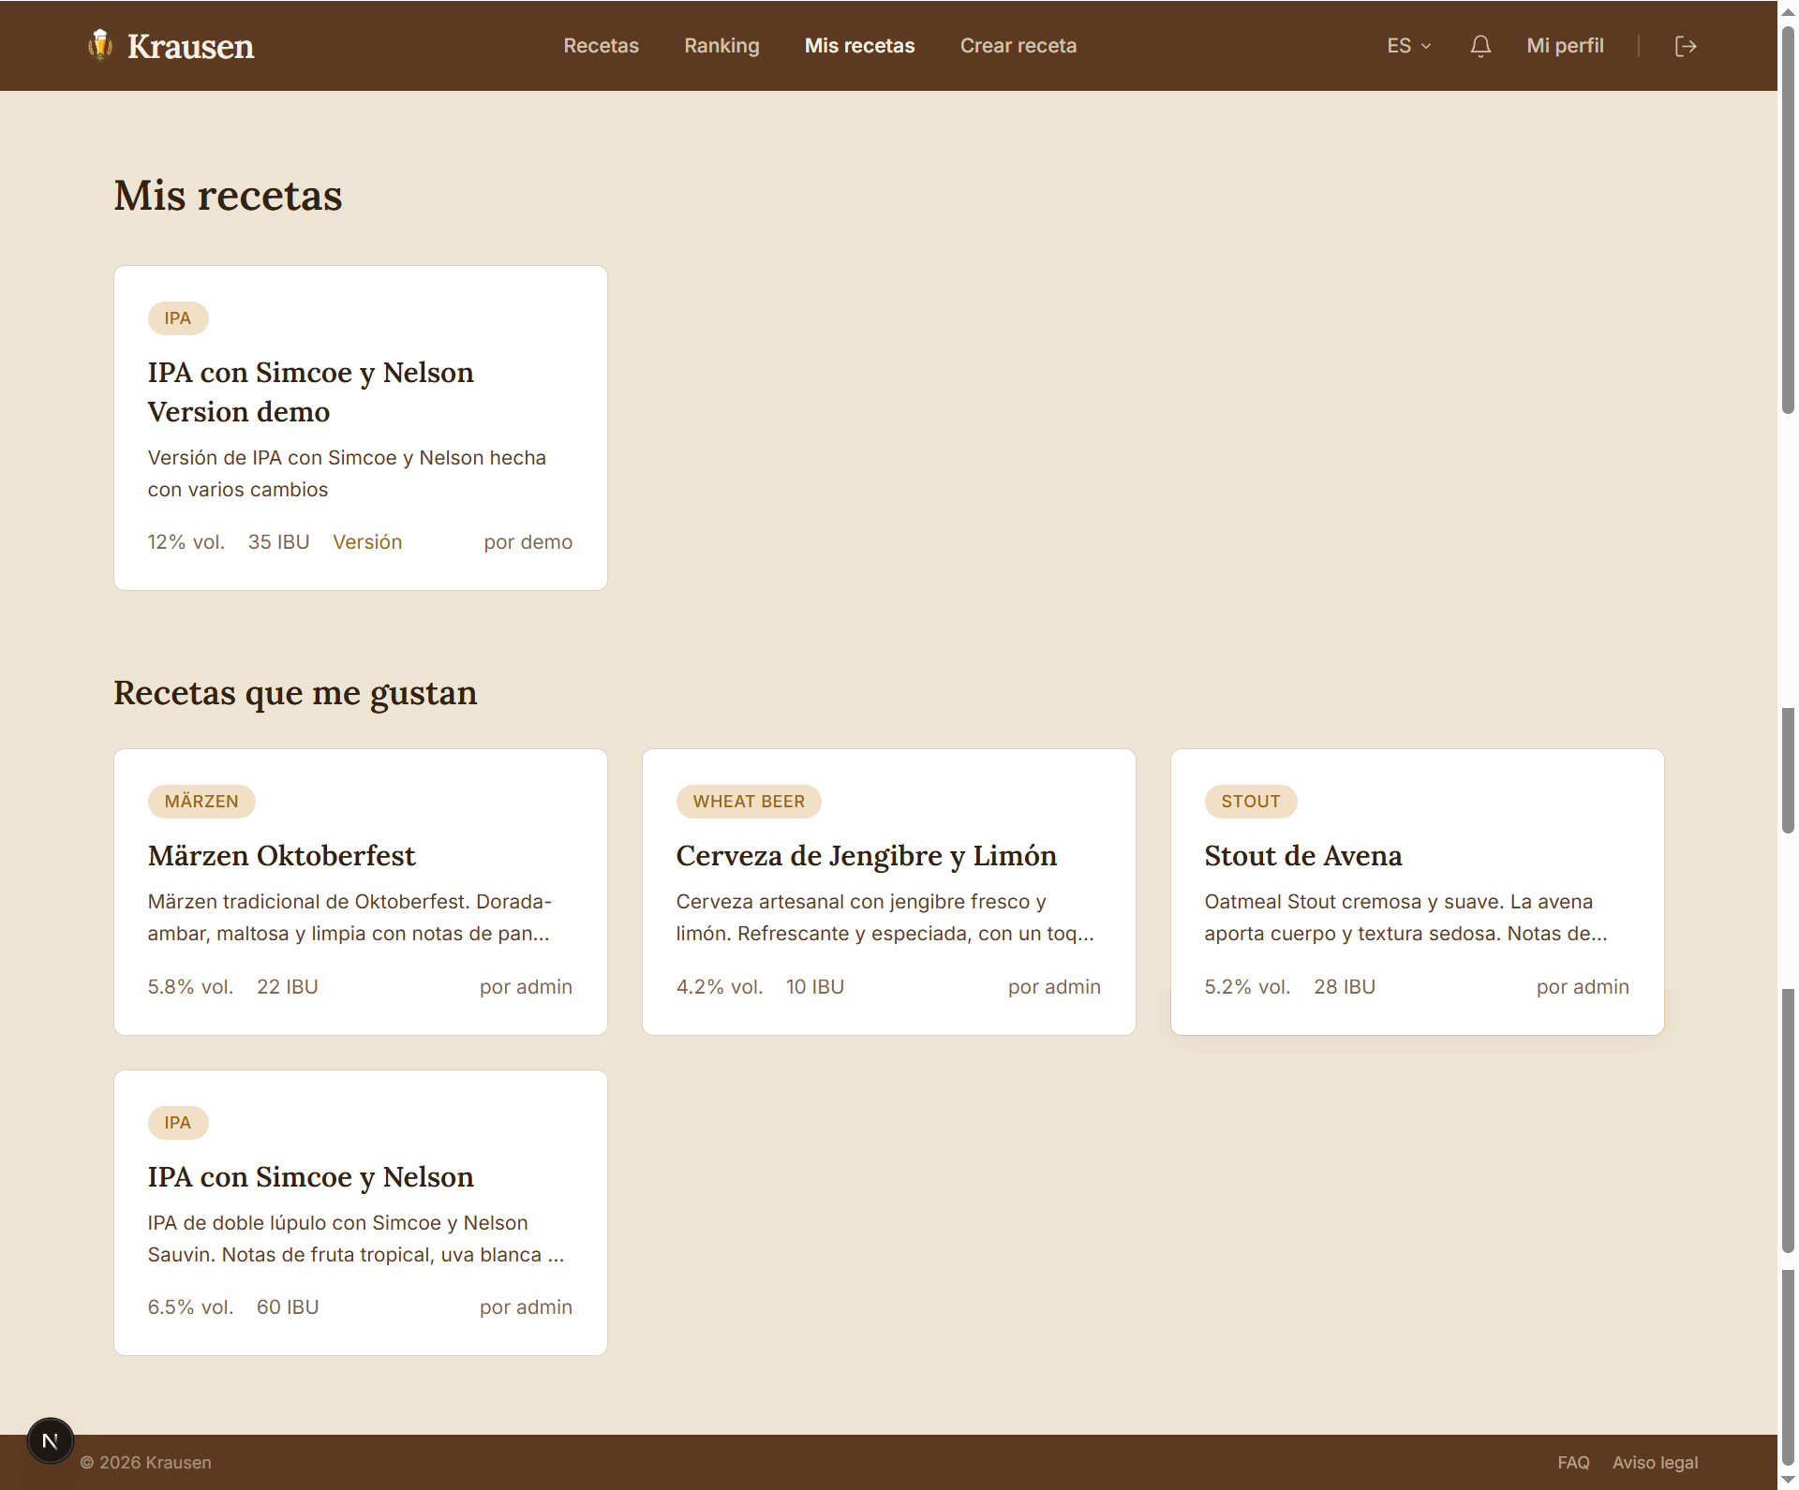Image resolution: width=1799 pixels, height=1490 pixels.
Task: Open the Next.js dev tools badge
Action: coord(51,1440)
